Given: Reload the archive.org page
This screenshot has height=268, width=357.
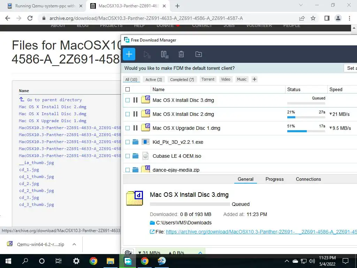Looking at the screenshot, I should click(x=30, y=18).
